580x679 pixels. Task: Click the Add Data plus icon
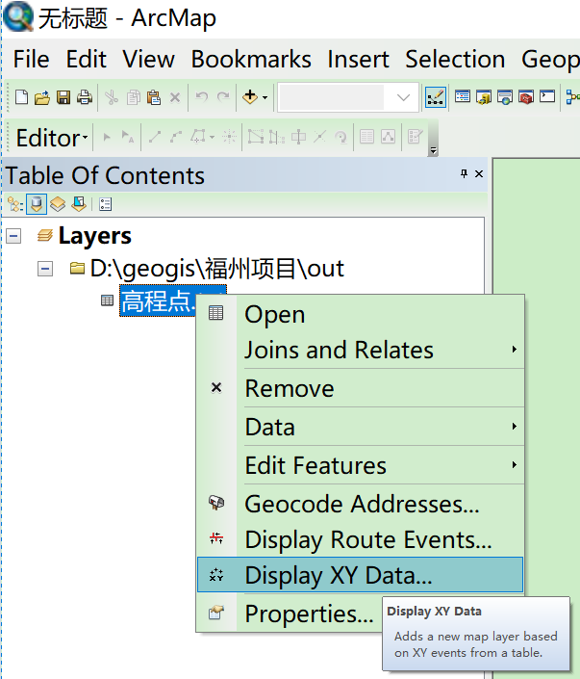[x=250, y=96]
